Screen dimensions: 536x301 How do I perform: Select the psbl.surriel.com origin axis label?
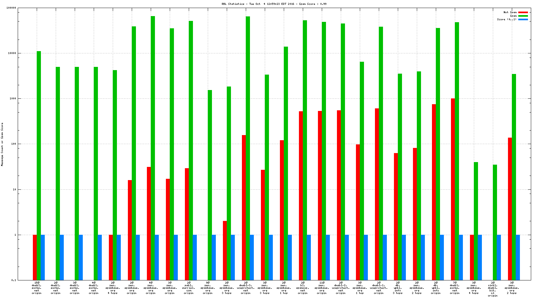pos(189,288)
